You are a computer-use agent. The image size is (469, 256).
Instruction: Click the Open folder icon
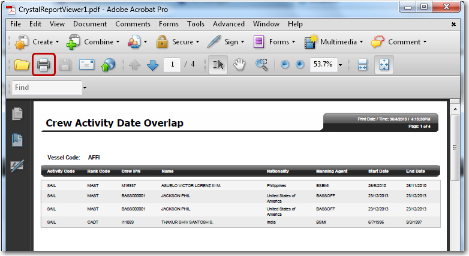tap(22, 65)
